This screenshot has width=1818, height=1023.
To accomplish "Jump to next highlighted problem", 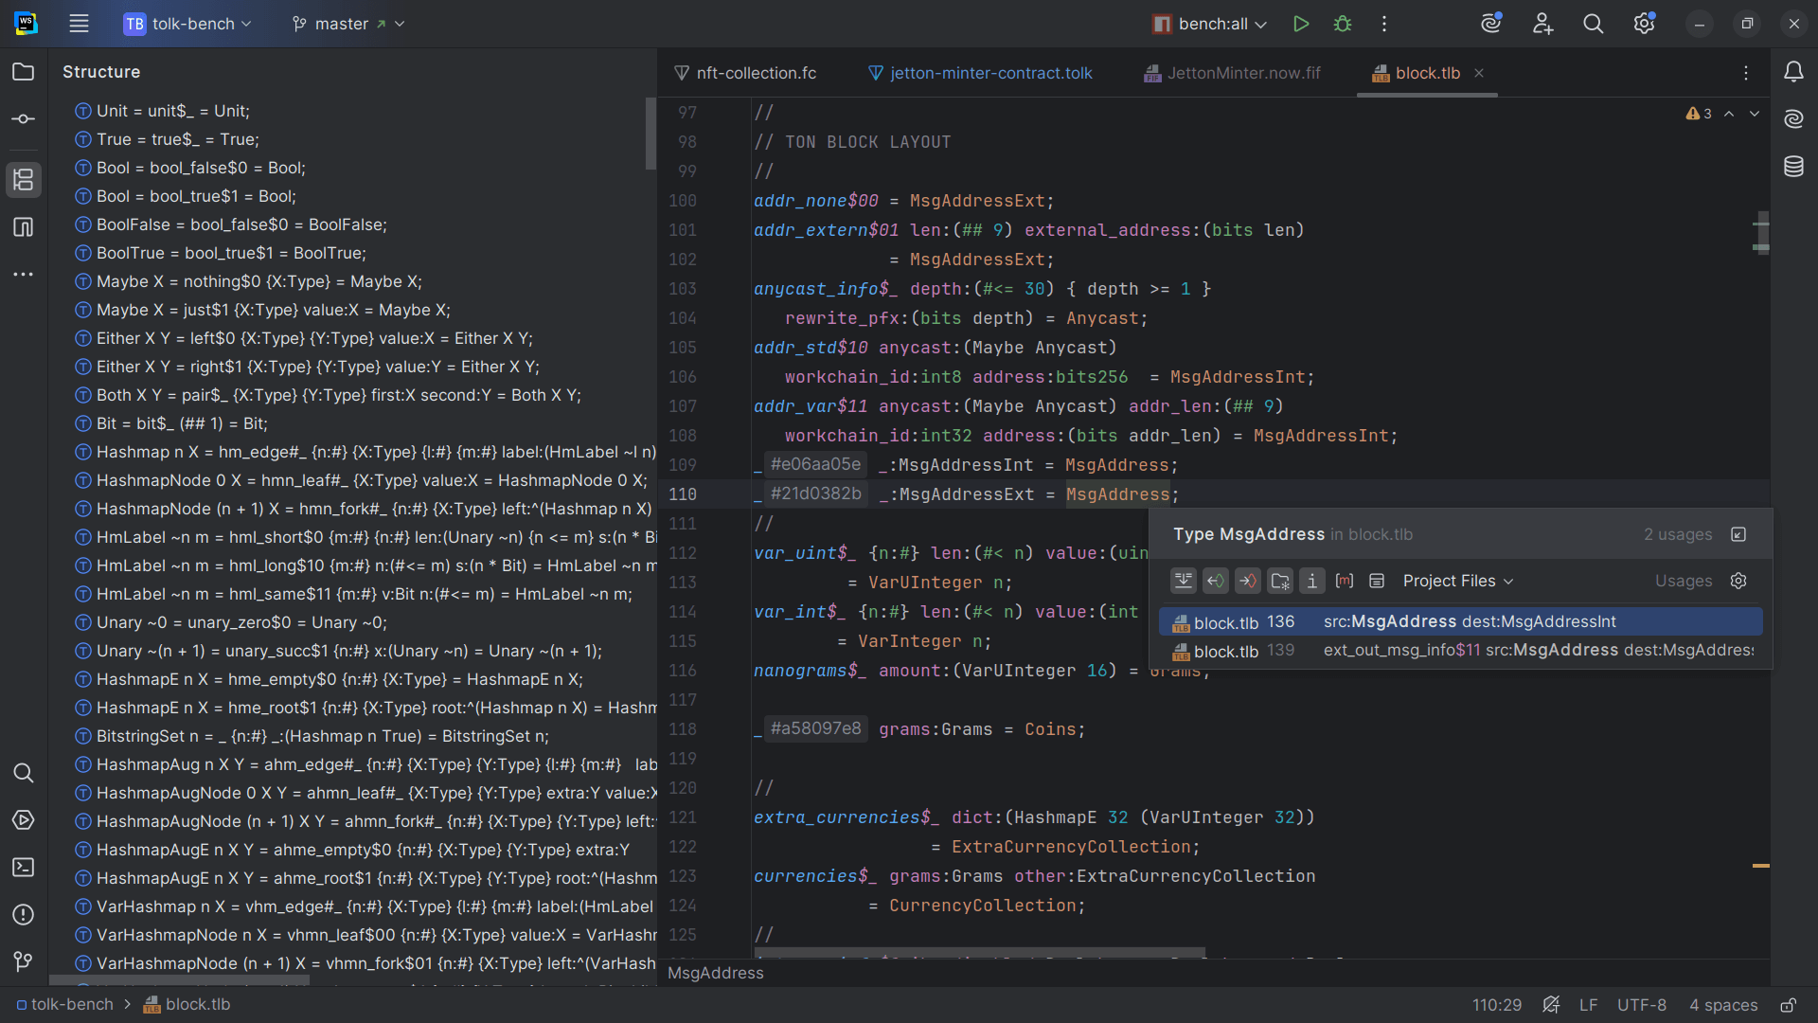I will click(x=1755, y=114).
